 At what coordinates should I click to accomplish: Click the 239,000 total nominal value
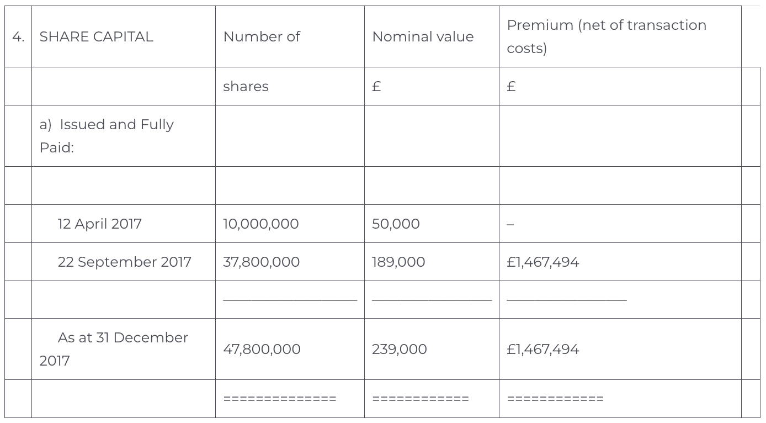[x=399, y=349]
